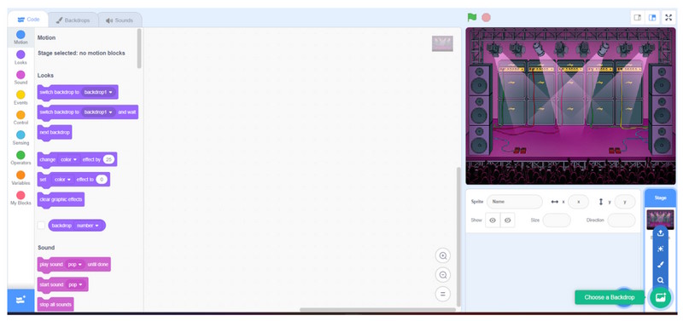The height and width of the screenshot is (321, 683).
Task: Open the Backdrops tab
Action: click(x=73, y=20)
